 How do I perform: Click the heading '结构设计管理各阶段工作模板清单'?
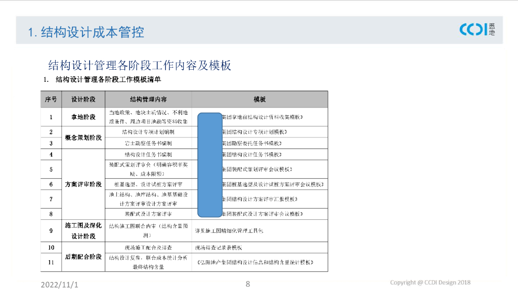(x=108, y=79)
